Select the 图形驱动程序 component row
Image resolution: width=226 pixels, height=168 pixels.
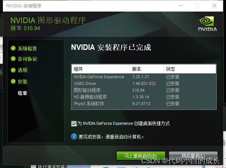(x=144, y=90)
